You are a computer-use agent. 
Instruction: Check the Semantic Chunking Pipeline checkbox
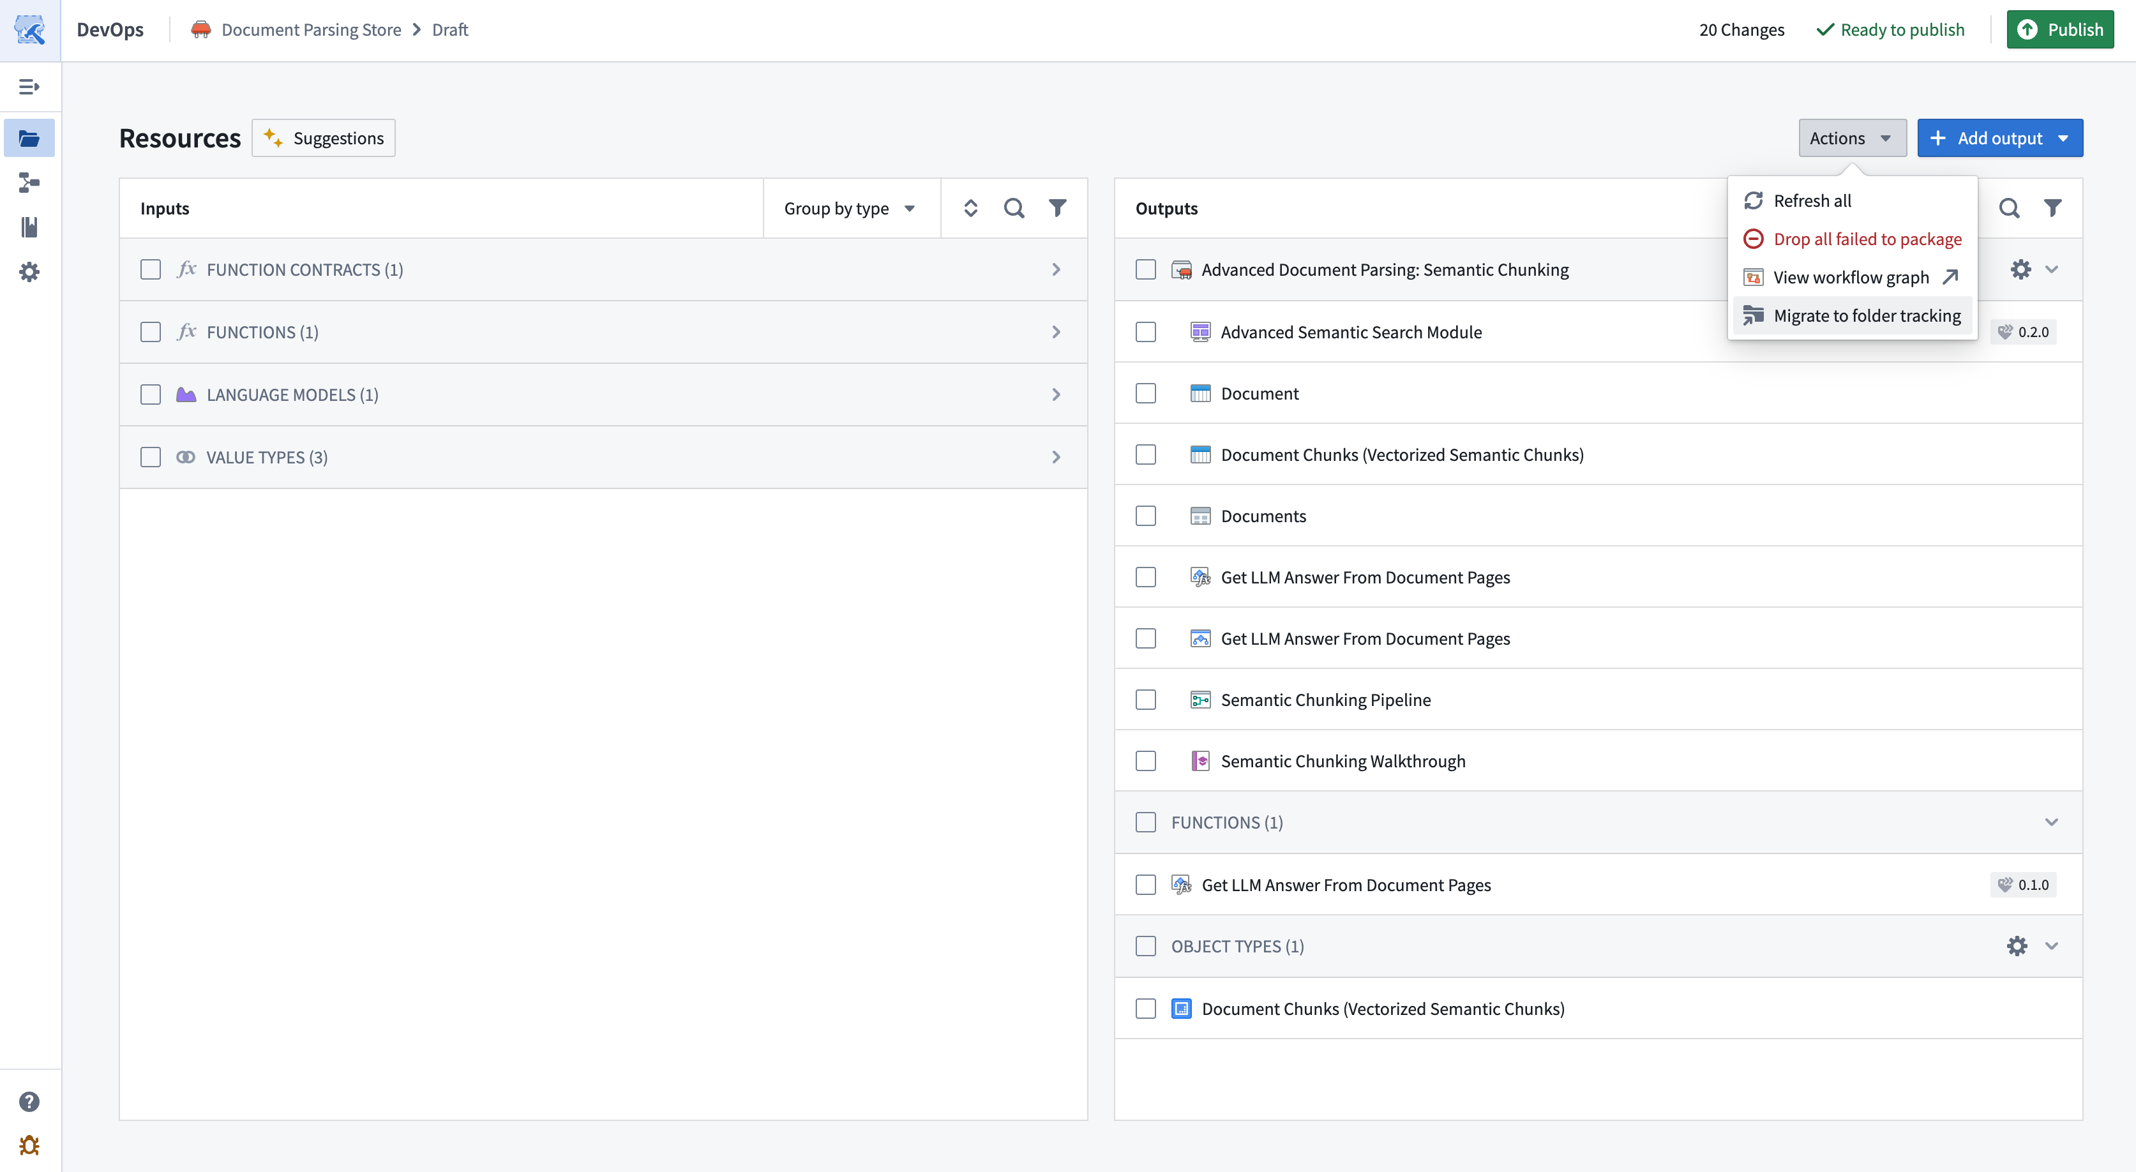click(1146, 699)
